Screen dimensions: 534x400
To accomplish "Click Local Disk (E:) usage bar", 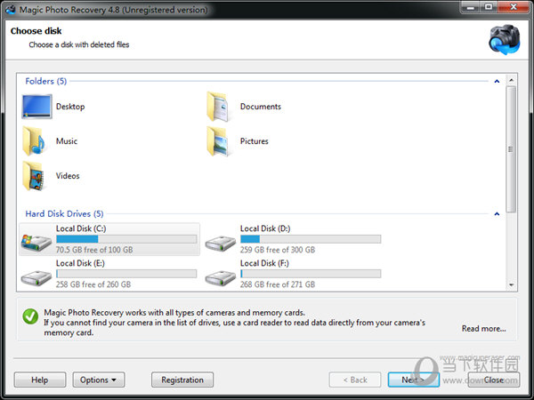I will click(x=126, y=274).
